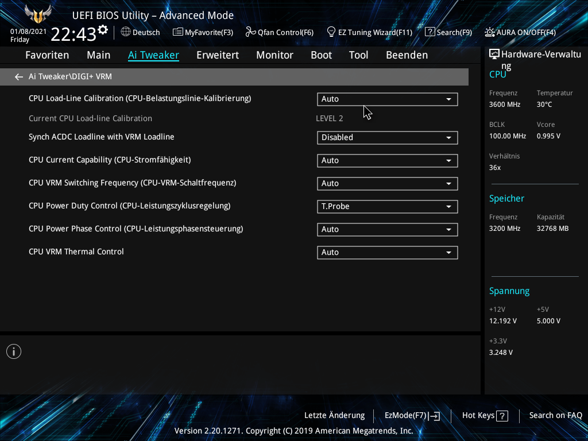Viewport: 588px width, 441px height.
Task: Launch EZ Tuning Wizard(F11)
Action: pos(369,32)
